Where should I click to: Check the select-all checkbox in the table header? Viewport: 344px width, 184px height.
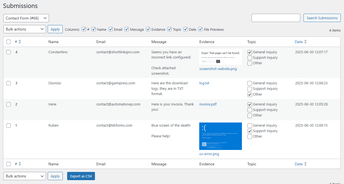pyautogui.click(x=8, y=41)
